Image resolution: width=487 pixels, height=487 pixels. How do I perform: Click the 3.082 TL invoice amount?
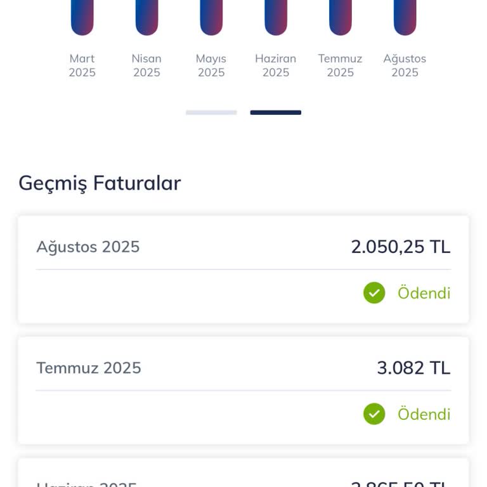tap(413, 368)
